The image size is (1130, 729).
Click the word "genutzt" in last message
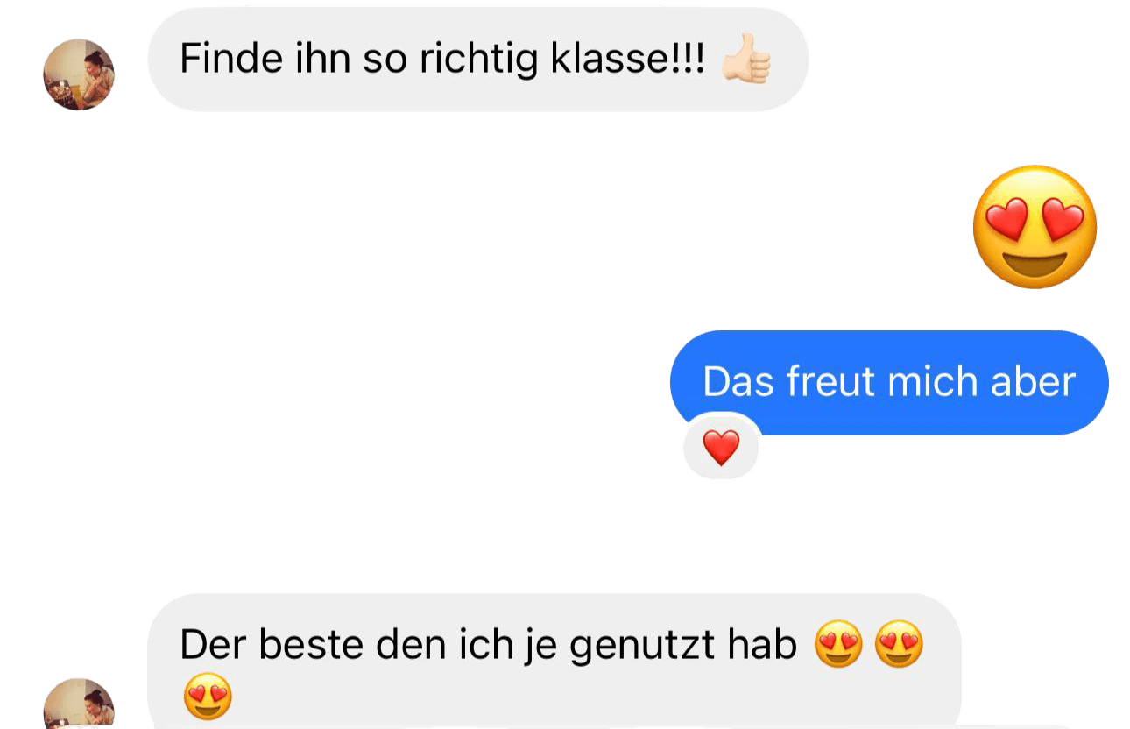coord(643,645)
